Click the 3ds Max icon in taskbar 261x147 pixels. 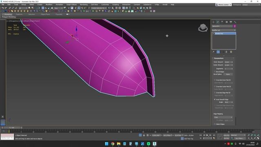(x=155, y=144)
